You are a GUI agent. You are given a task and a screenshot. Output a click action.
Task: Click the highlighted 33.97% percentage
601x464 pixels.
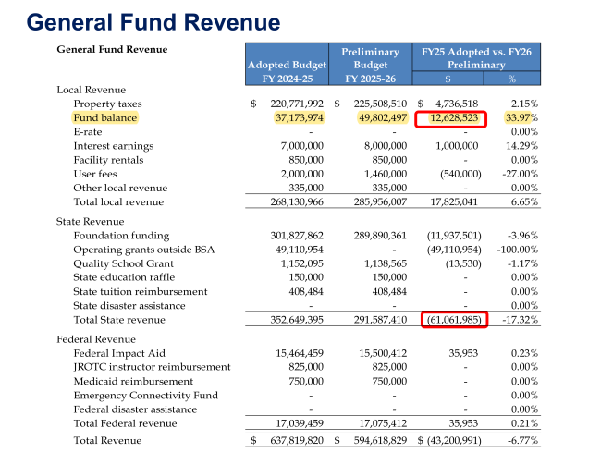click(x=519, y=118)
